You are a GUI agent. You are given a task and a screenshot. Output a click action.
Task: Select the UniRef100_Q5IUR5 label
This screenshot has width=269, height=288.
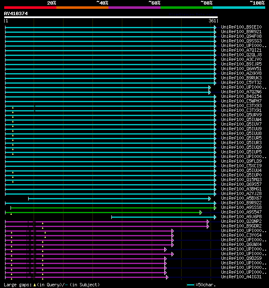tap(241, 138)
